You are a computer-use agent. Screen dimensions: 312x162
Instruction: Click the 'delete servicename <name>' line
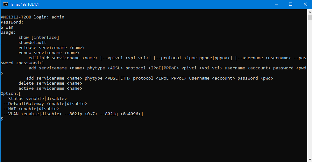(50, 83)
